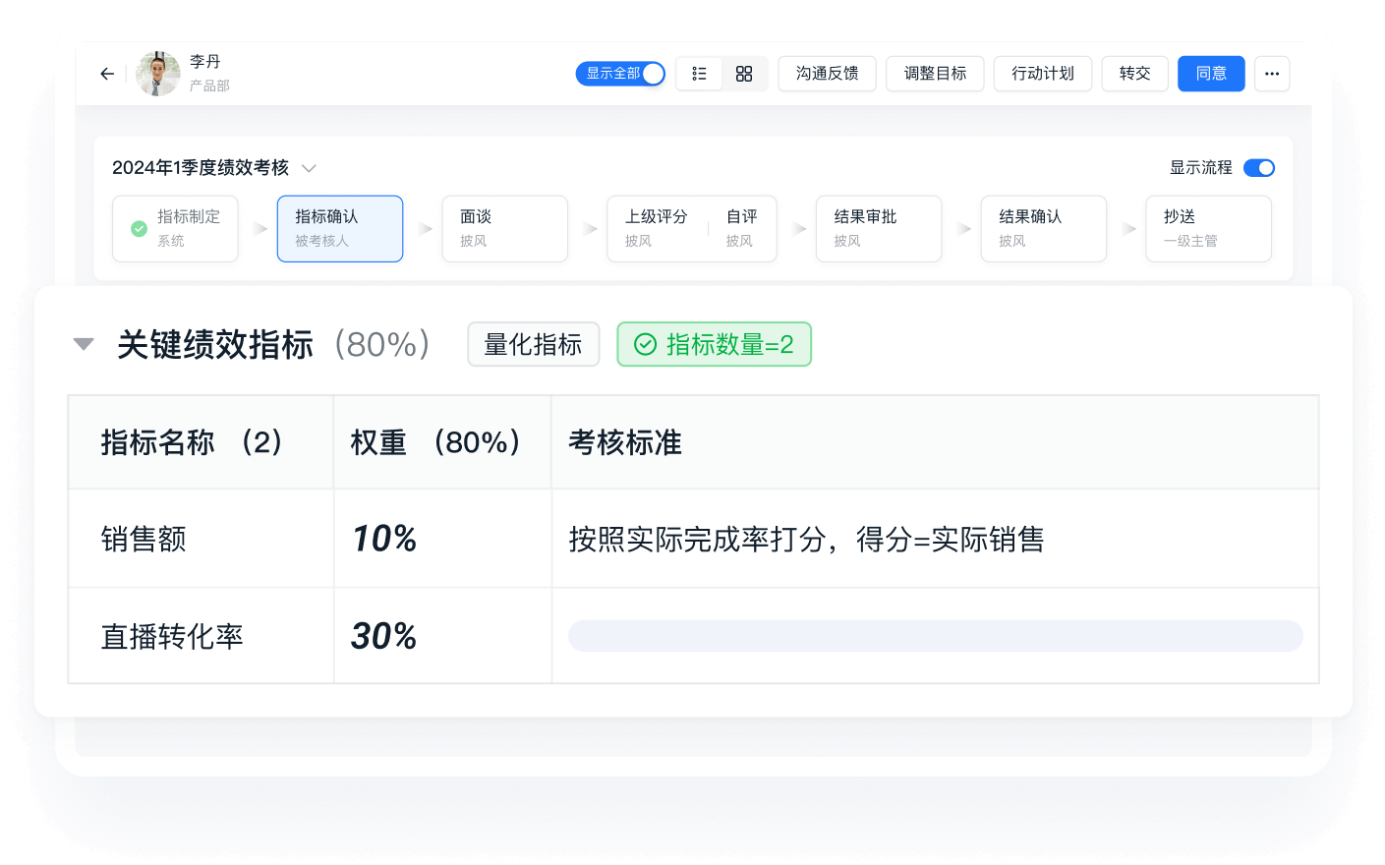Viewport: 1385px width, 865px height.
Task: Click the 调整目标 button
Action: (935, 73)
